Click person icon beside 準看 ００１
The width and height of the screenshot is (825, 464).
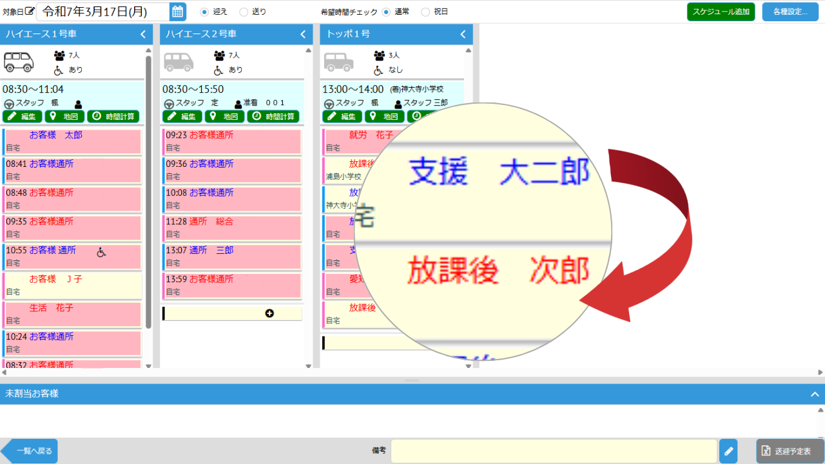point(238,104)
